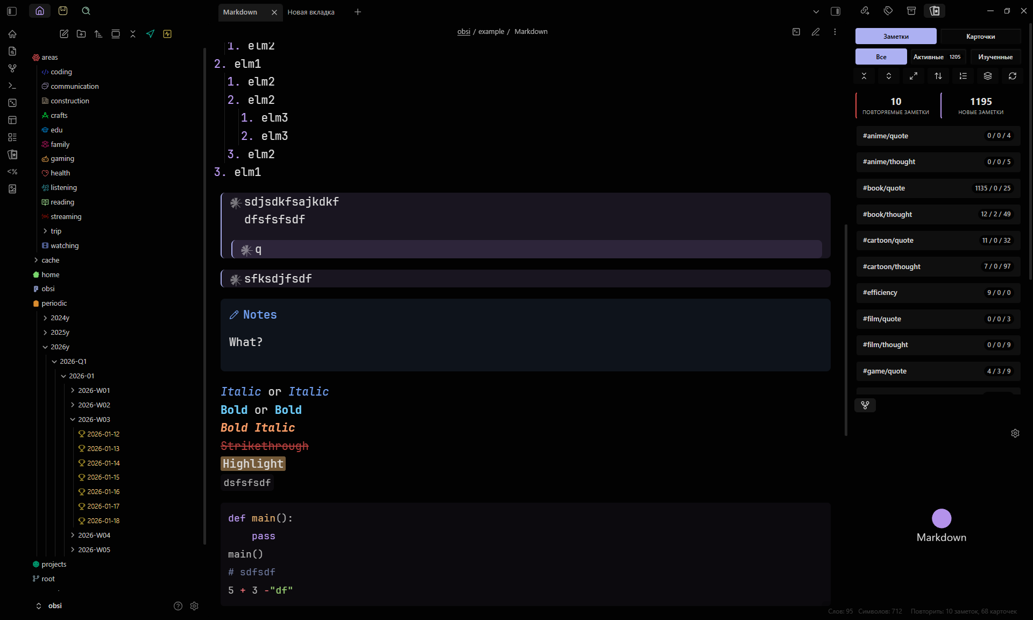Open the archive box panel icon
The width and height of the screenshot is (1033, 620).
[x=911, y=11]
